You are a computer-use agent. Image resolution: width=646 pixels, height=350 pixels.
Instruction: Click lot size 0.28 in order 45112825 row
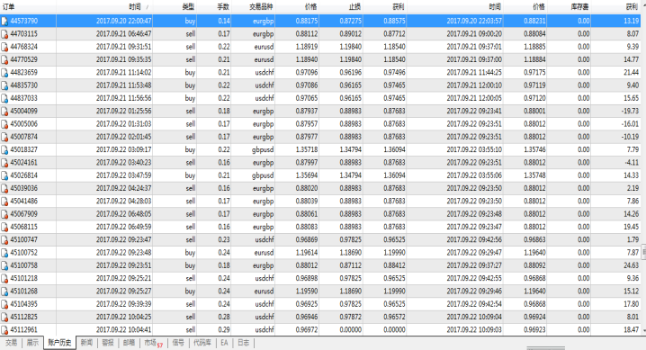click(224, 317)
